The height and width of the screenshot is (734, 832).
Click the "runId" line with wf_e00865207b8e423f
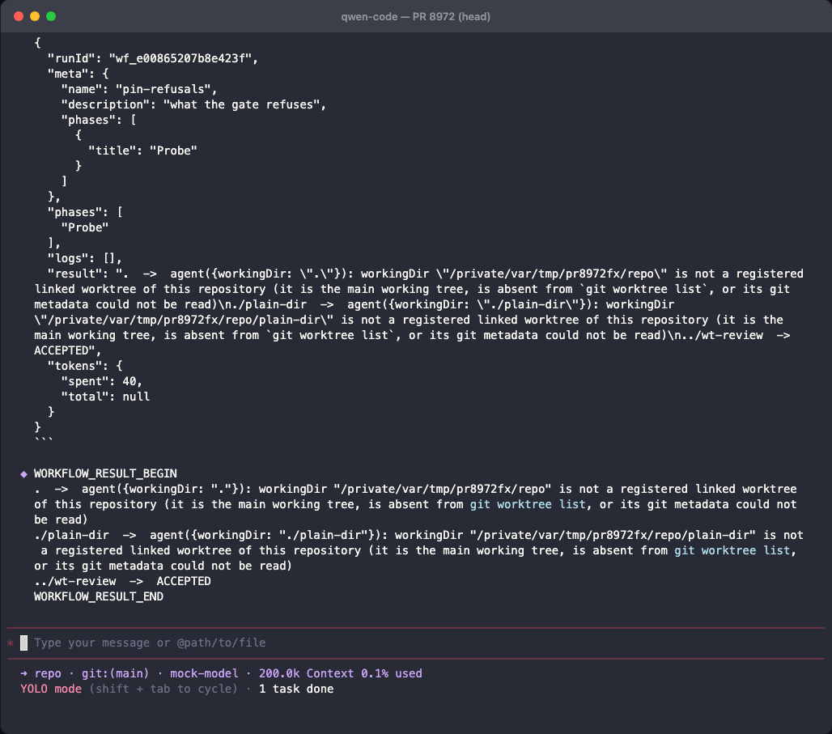tap(153, 58)
